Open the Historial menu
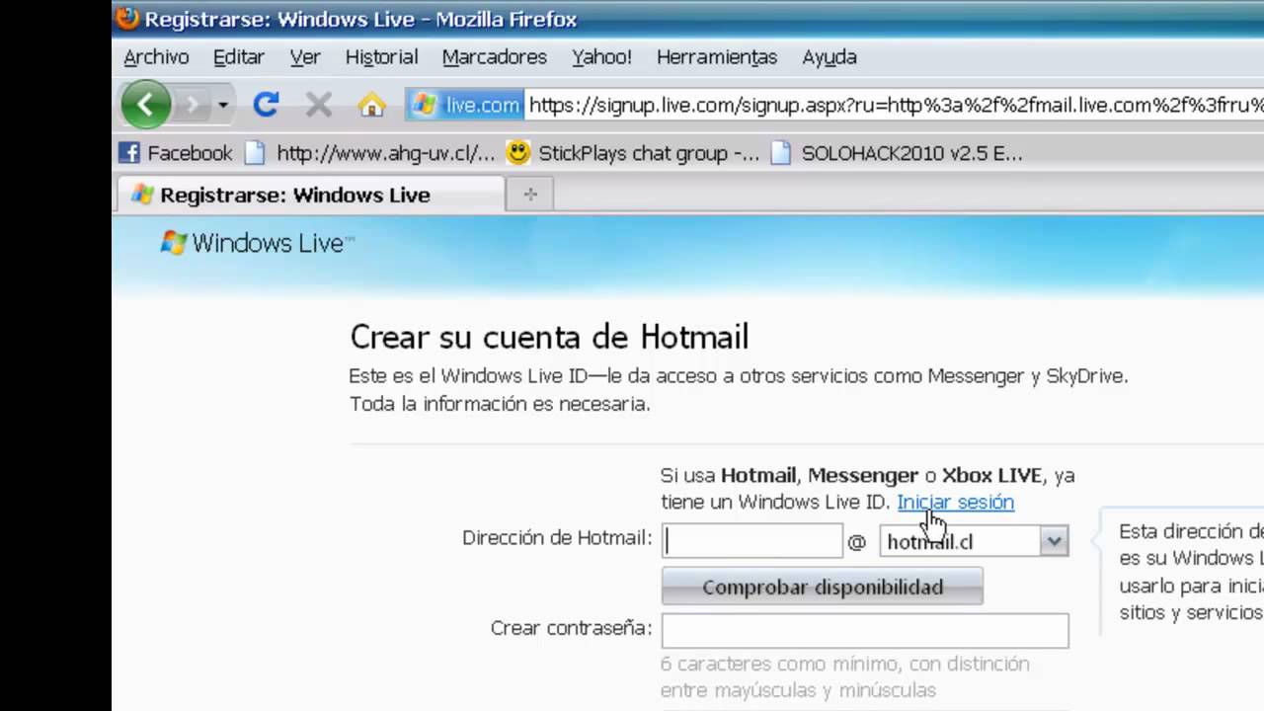The width and height of the screenshot is (1264, 711). 381,57
